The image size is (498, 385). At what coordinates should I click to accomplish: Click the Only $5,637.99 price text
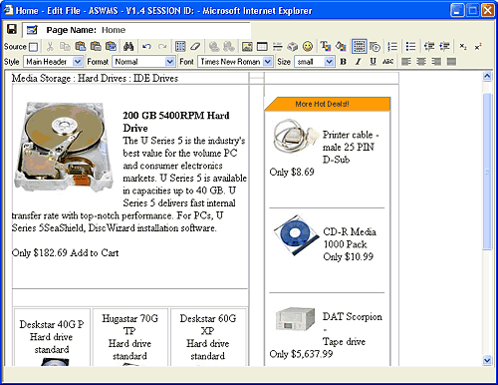coord(301,354)
